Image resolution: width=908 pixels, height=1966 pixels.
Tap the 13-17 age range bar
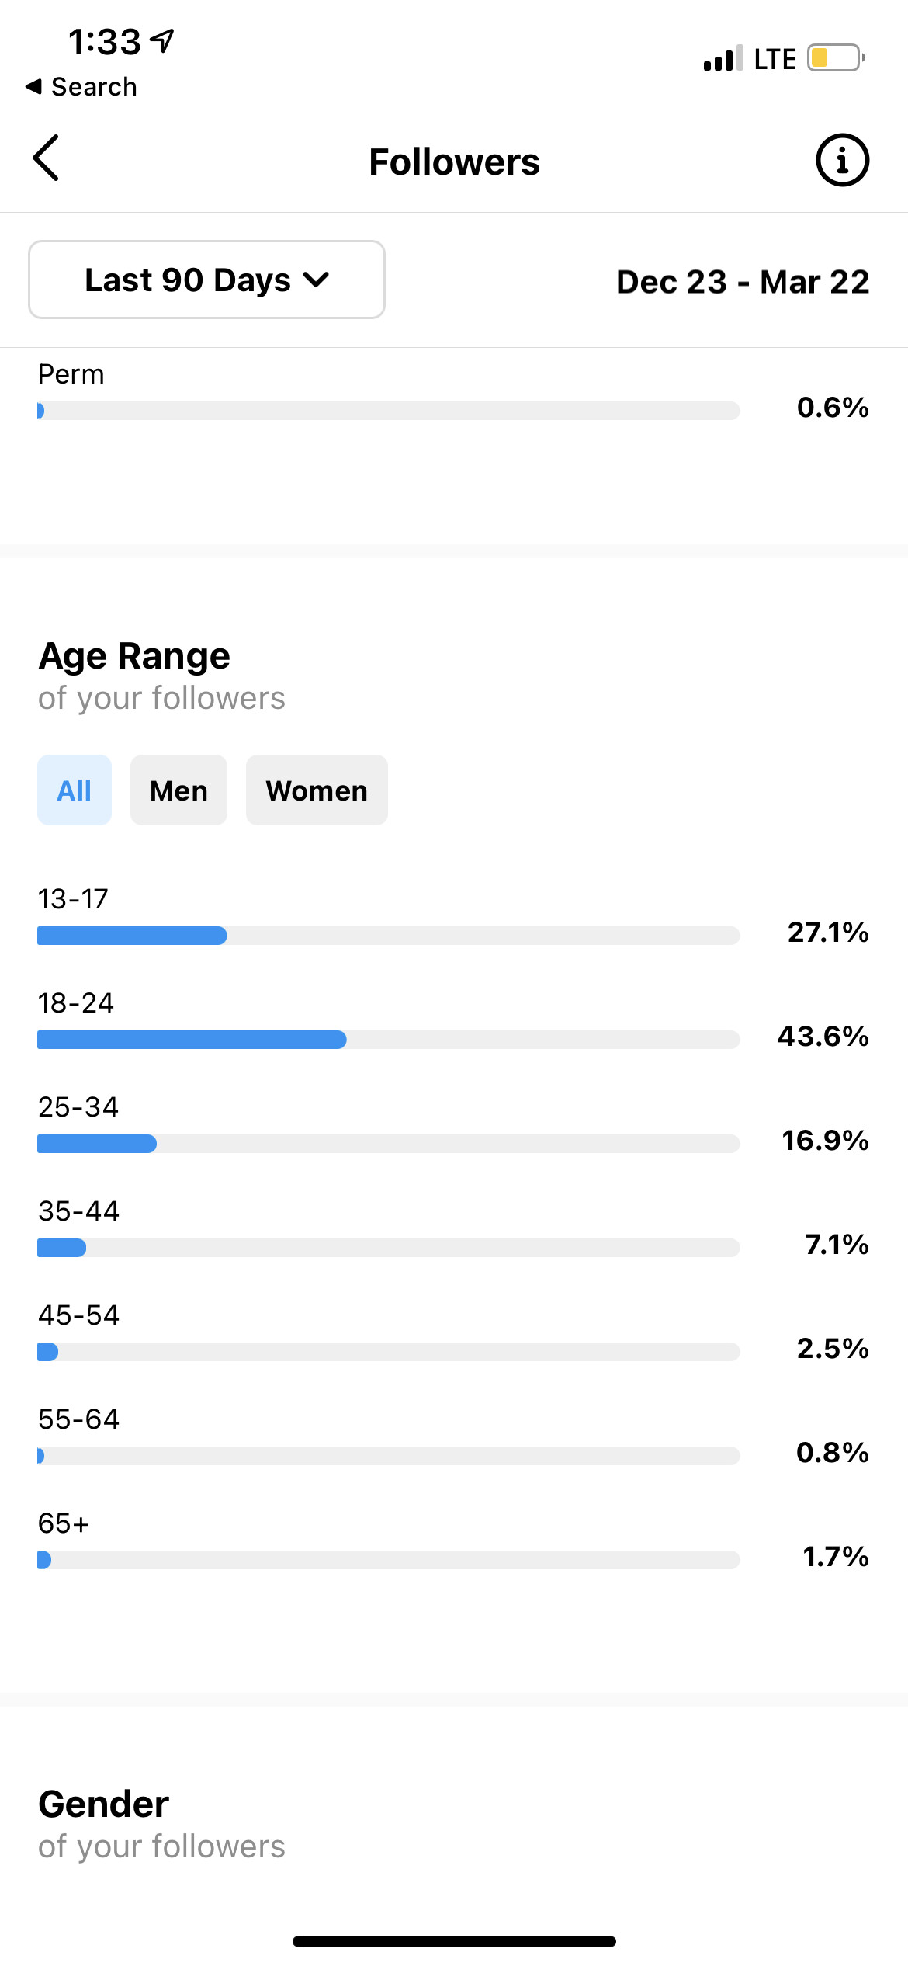(x=388, y=936)
